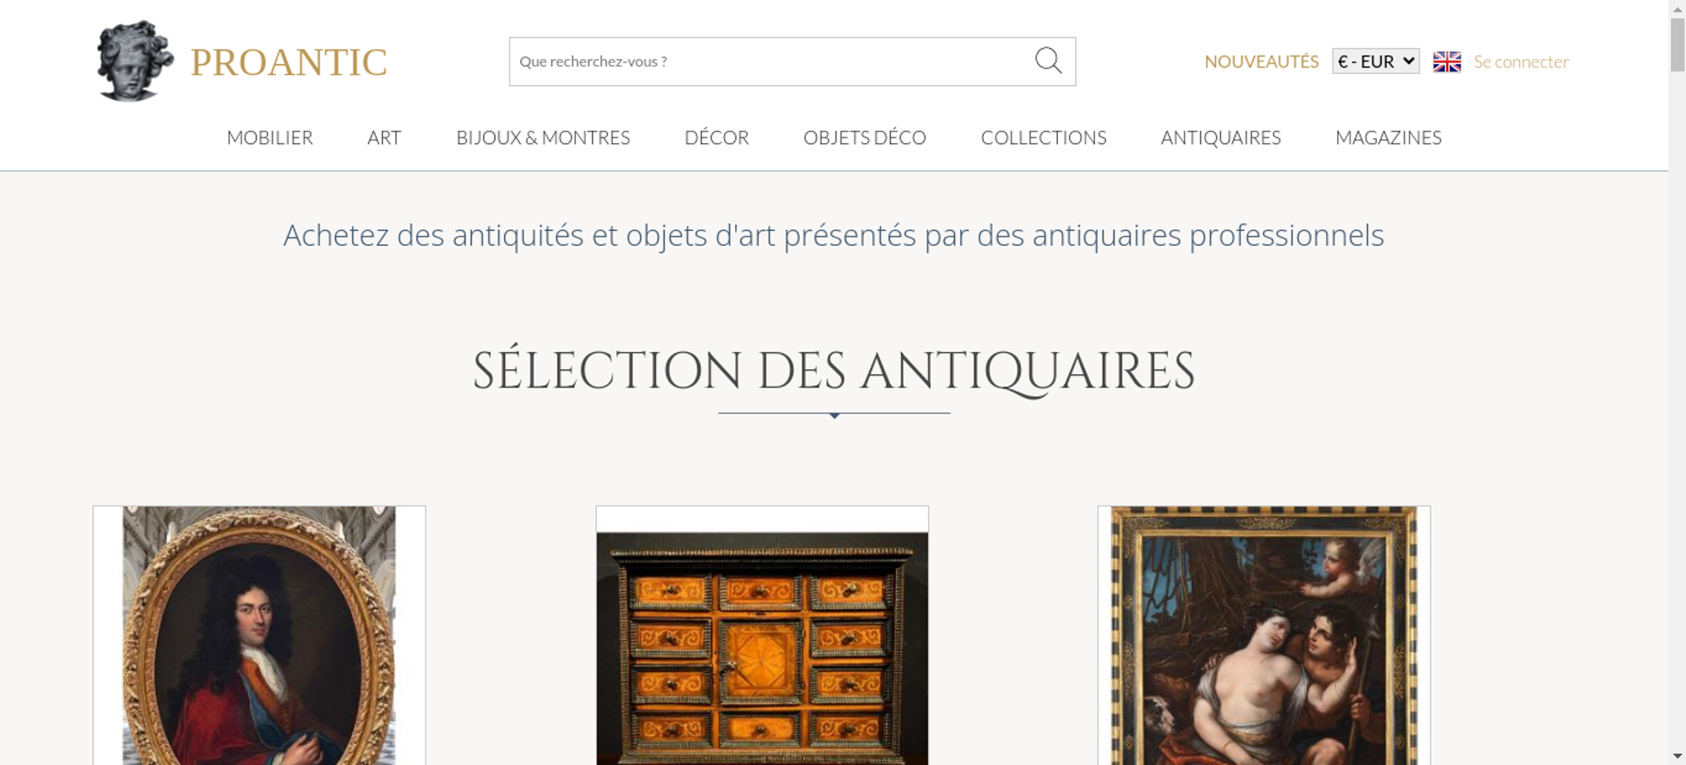1686x765 pixels.
Task: Open the inlaid cabinet thumbnail
Action: click(x=762, y=635)
